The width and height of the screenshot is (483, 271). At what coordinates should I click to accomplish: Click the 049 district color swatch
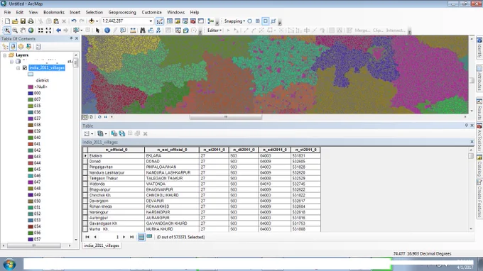31,194
